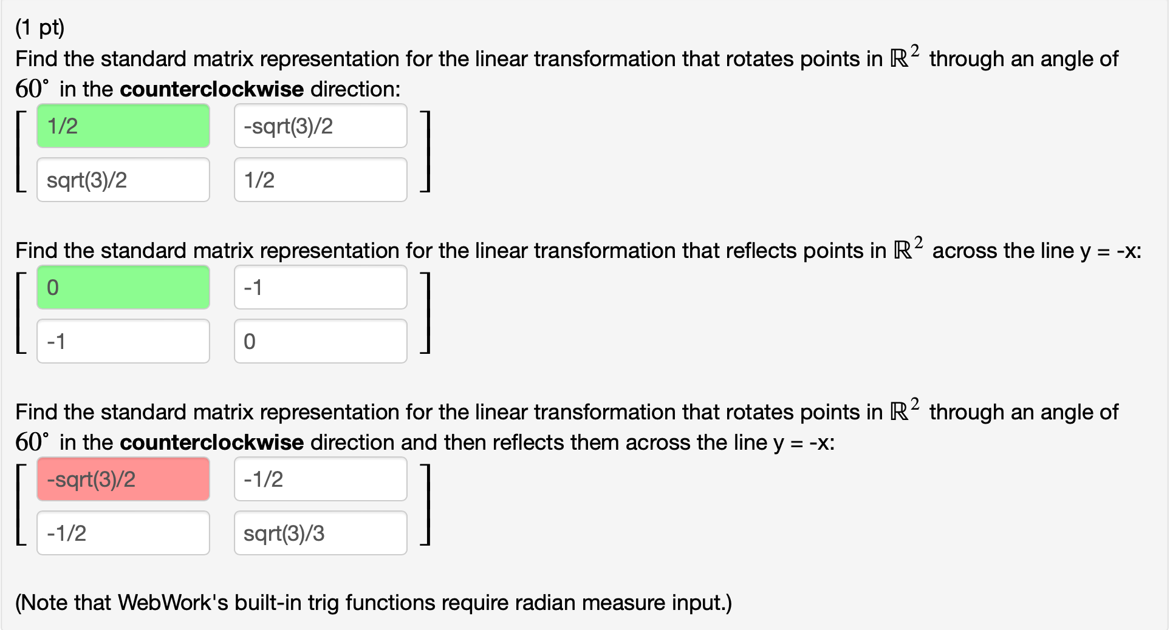Viewport: 1170px width, 630px height.
Task: Click the -1/2 bottom-left composite entry
Action: (123, 532)
